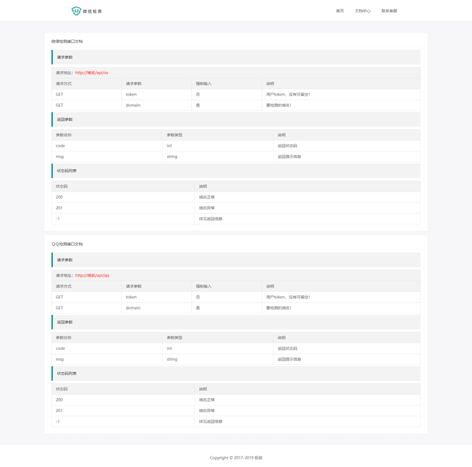Viewport: 472px width, 467px height.
Task: Click the code row in the WeChat 返回参数 table
Action: click(60, 146)
